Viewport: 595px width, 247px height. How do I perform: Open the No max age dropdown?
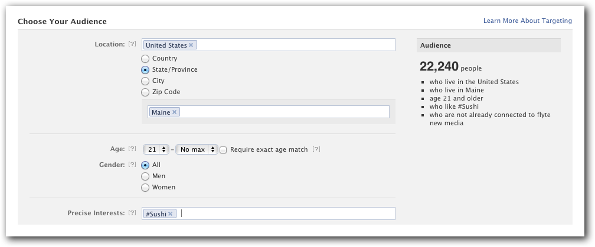197,149
